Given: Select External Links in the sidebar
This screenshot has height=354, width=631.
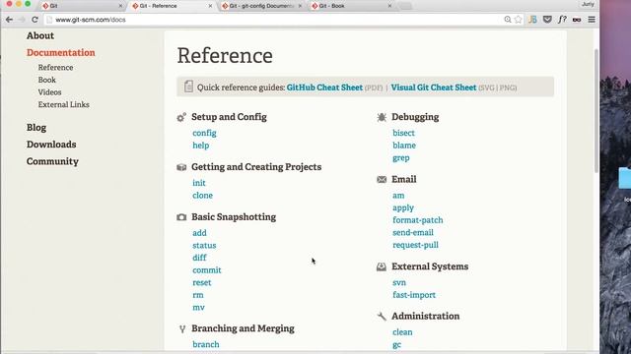Looking at the screenshot, I should pyautogui.click(x=63, y=105).
